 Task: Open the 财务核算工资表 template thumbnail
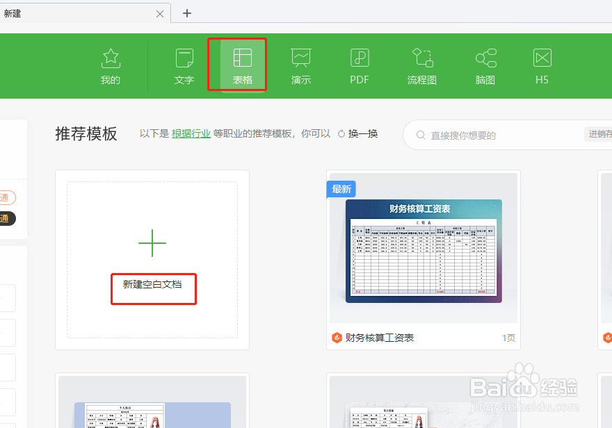pos(422,253)
